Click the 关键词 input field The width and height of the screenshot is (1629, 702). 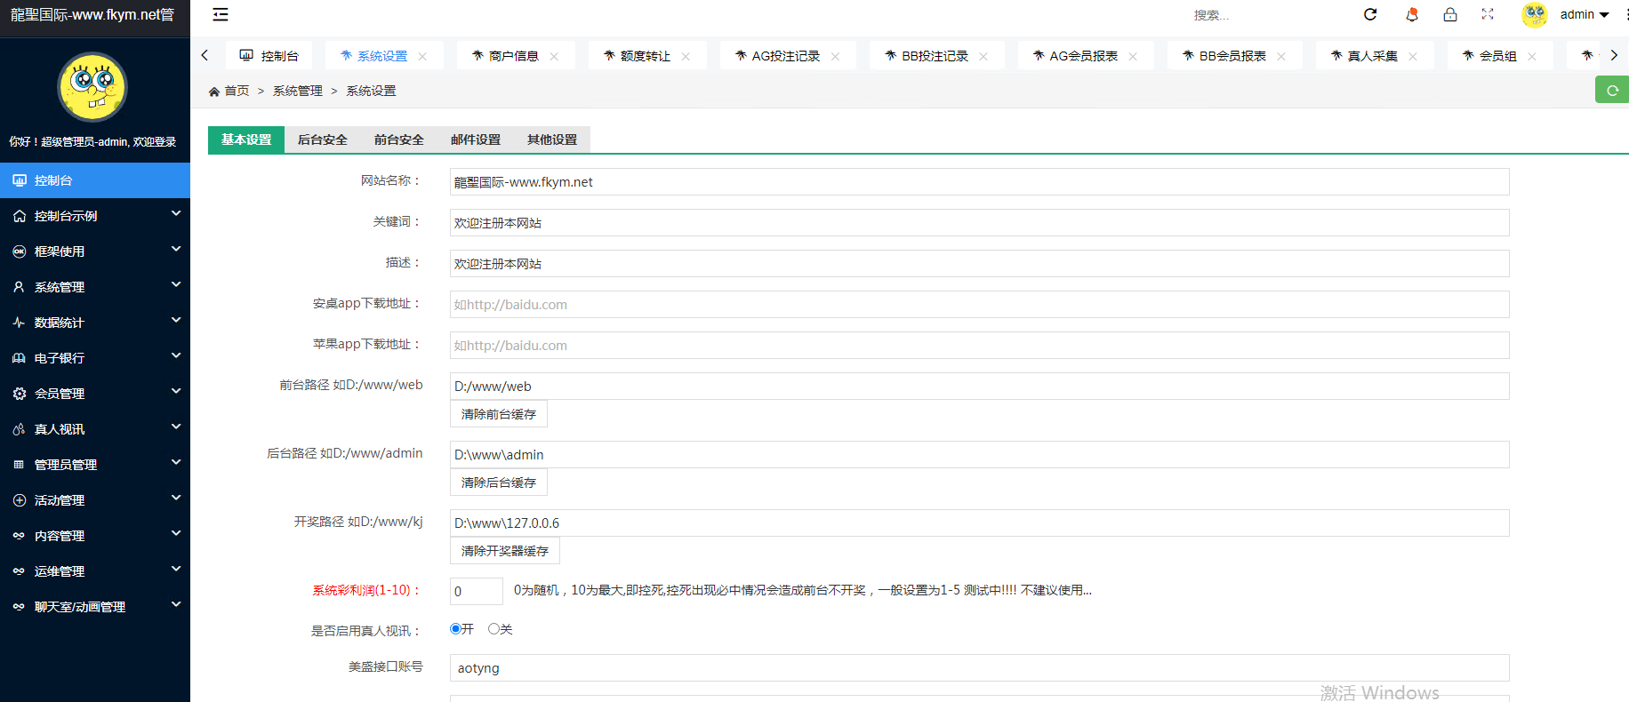tap(980, 223)
